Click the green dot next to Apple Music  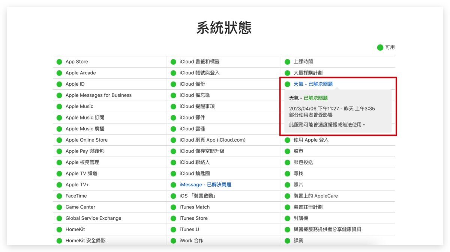click(59, 106)
